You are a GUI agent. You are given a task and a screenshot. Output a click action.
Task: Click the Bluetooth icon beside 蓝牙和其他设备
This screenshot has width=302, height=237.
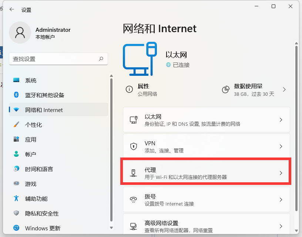16,95
